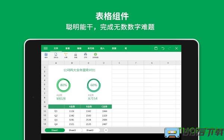Click the save icon in the green title bar
224x140 pixels.
tap(156, 48)
